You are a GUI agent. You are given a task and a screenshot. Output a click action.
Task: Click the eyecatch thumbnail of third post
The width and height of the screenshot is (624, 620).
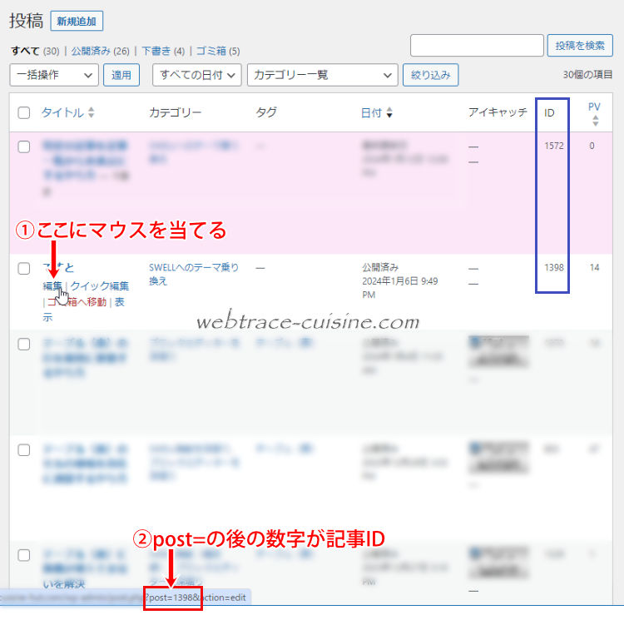point(499,352)
